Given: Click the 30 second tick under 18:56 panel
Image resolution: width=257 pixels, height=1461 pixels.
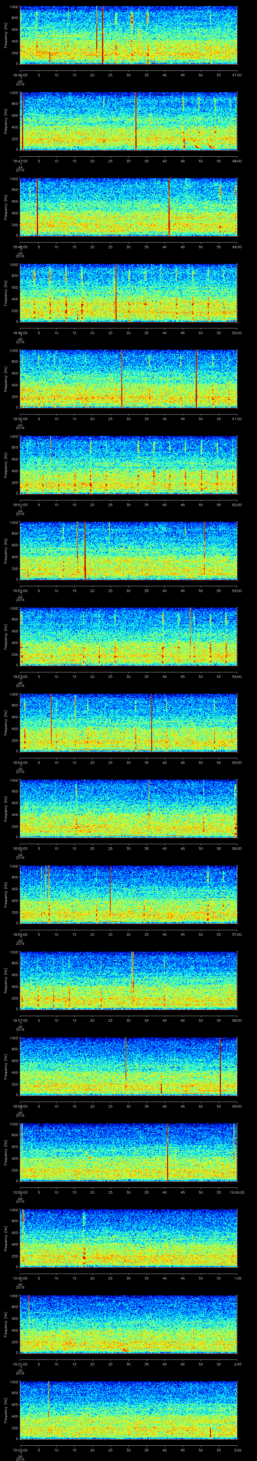Looking at the screenshot, I should [129, 934].
